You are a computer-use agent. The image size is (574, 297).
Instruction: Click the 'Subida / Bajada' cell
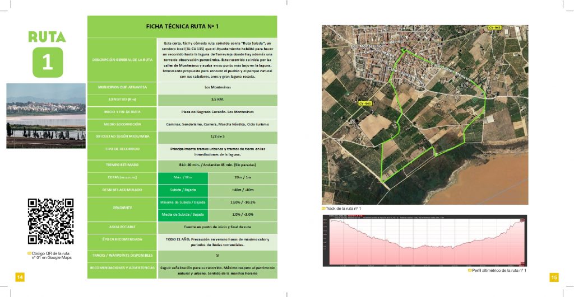tap(183, 190)
